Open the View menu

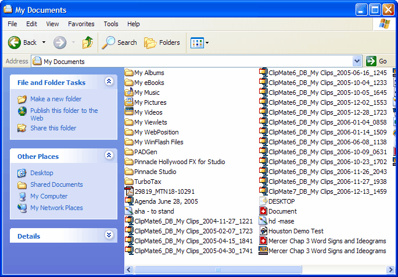click(52, 24)
